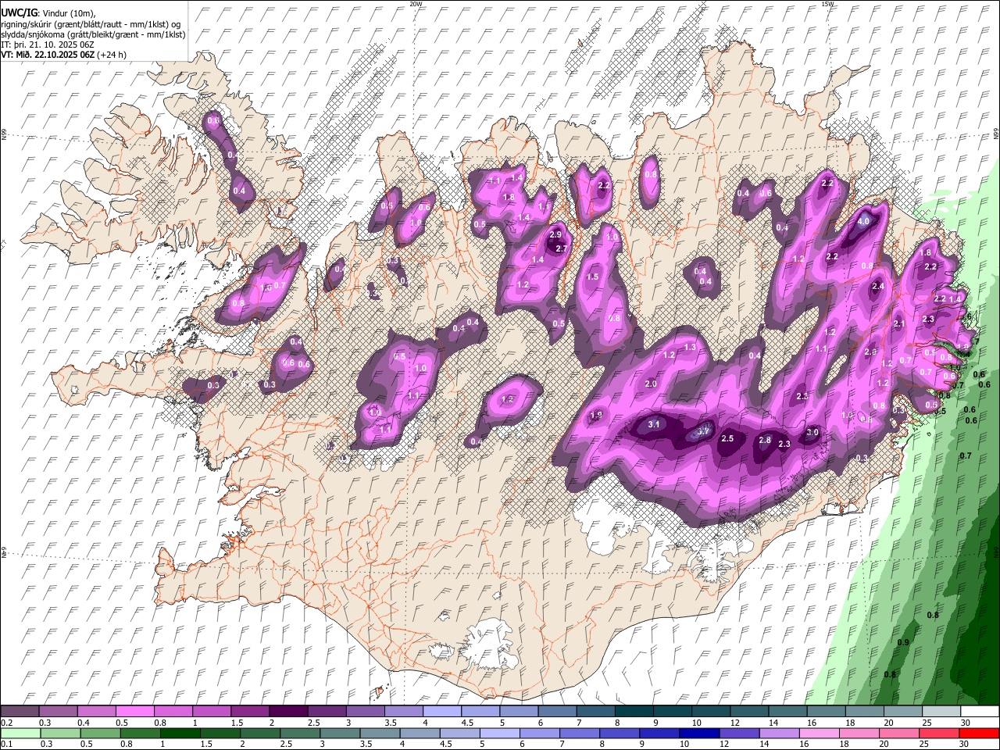Click the '2.7' snowfall value on the map

[x=560, y=248]
